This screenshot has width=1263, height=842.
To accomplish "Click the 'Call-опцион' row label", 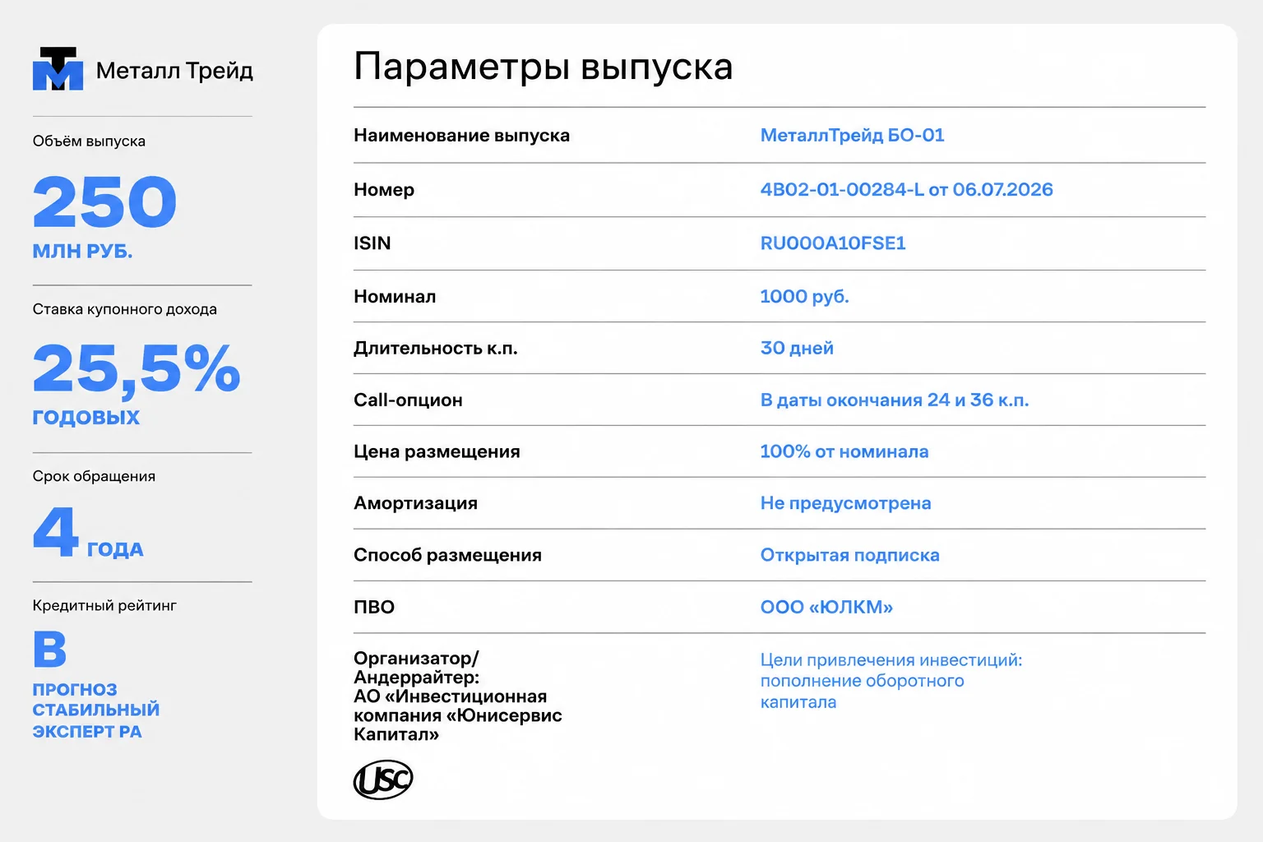I will pos(408,400).
